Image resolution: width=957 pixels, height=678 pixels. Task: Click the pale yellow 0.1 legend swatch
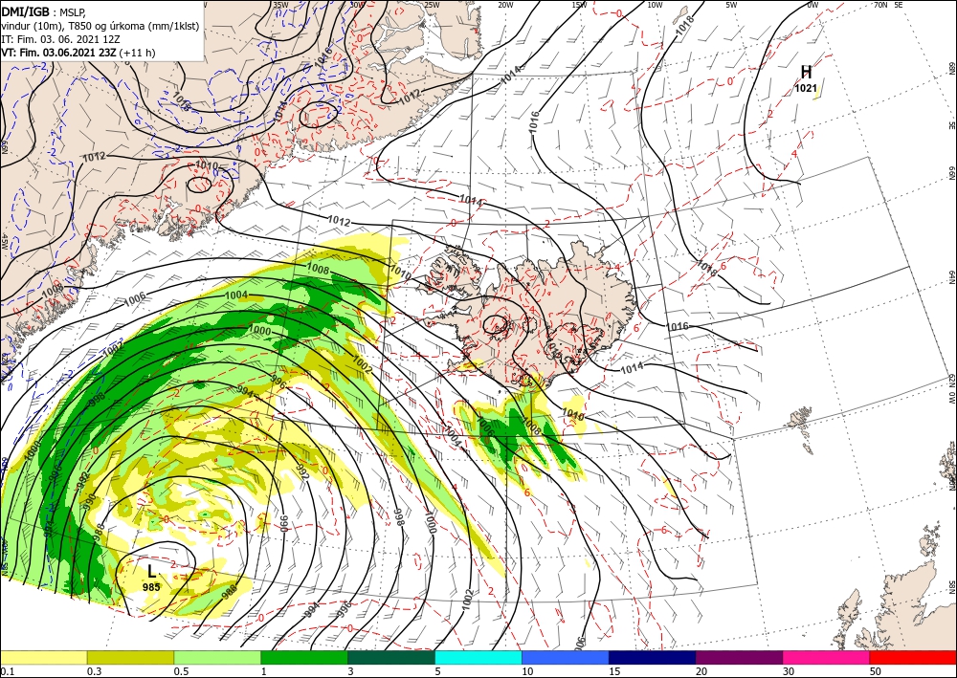[x=43, y=657]
